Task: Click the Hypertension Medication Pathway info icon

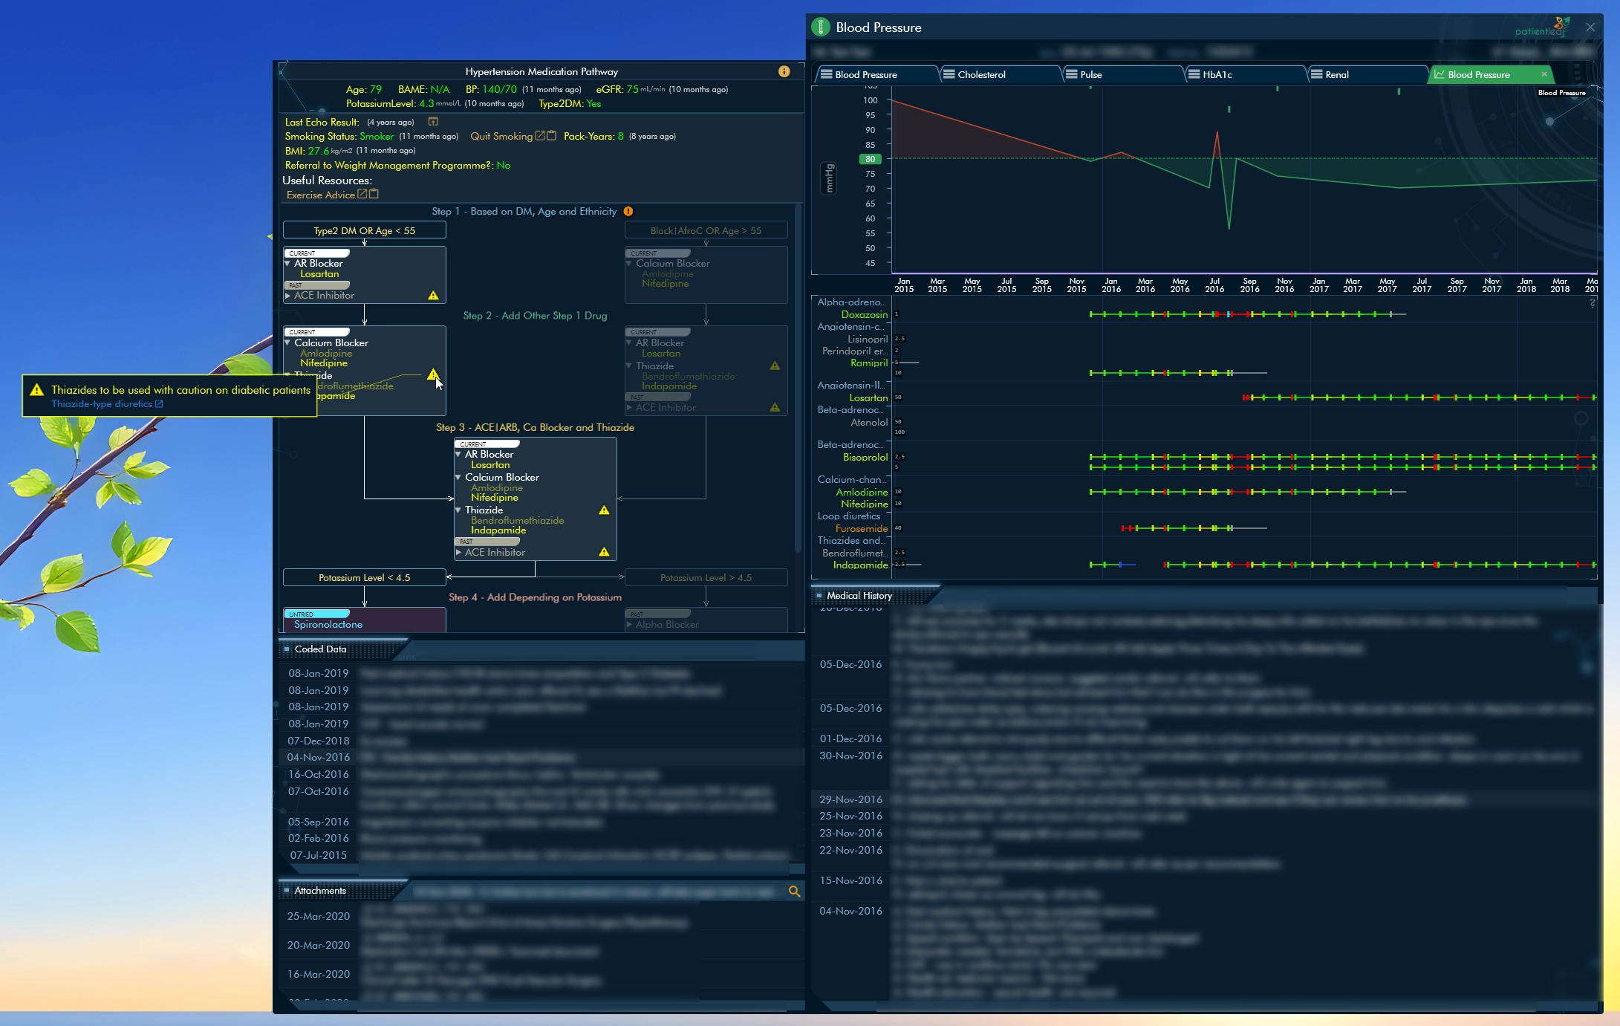Action: (784, 71)
